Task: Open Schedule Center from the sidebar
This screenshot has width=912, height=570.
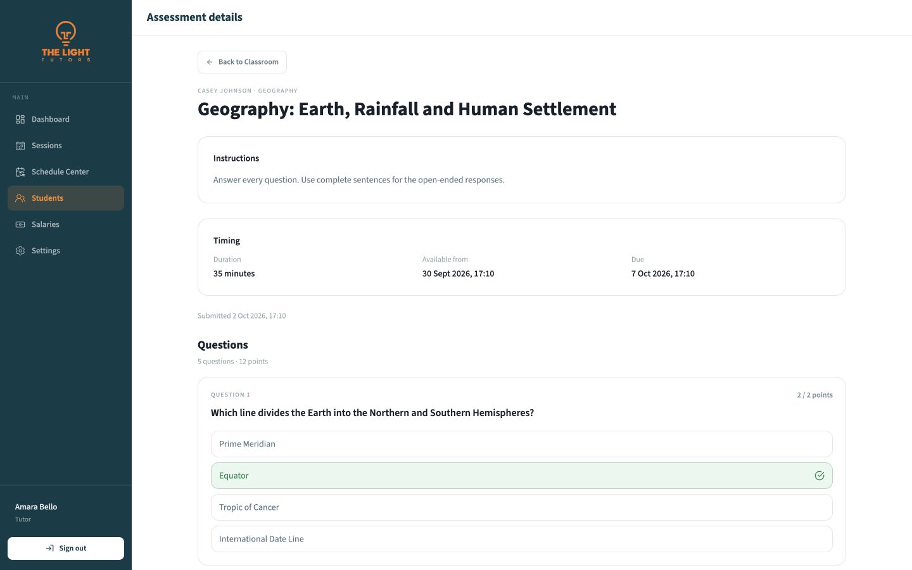Action: pos(66,172)
